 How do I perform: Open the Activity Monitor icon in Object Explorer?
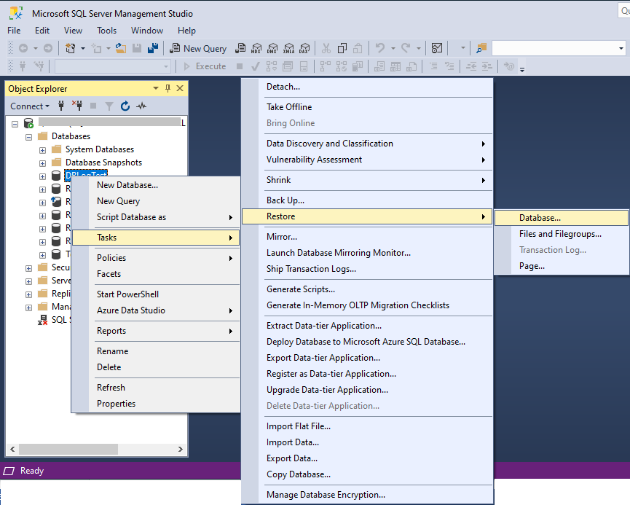[x=141, y=106]
